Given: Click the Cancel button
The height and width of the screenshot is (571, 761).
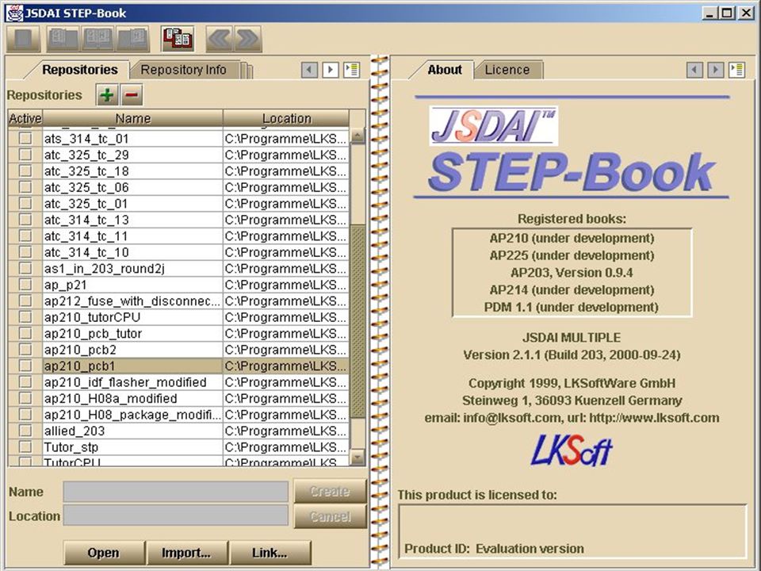Looking at the screenshot, I should pyautogui.click(x=330, y=516).
